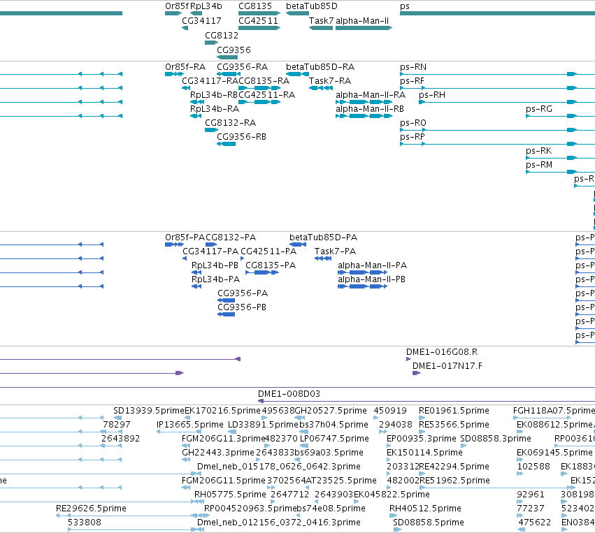
Task: Open the SD13939.5prime EST label
Action: pos(149,411)
